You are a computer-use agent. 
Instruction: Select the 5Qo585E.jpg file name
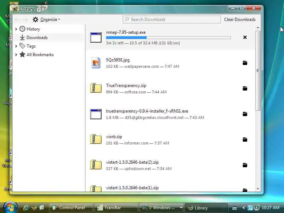[118, 60]
